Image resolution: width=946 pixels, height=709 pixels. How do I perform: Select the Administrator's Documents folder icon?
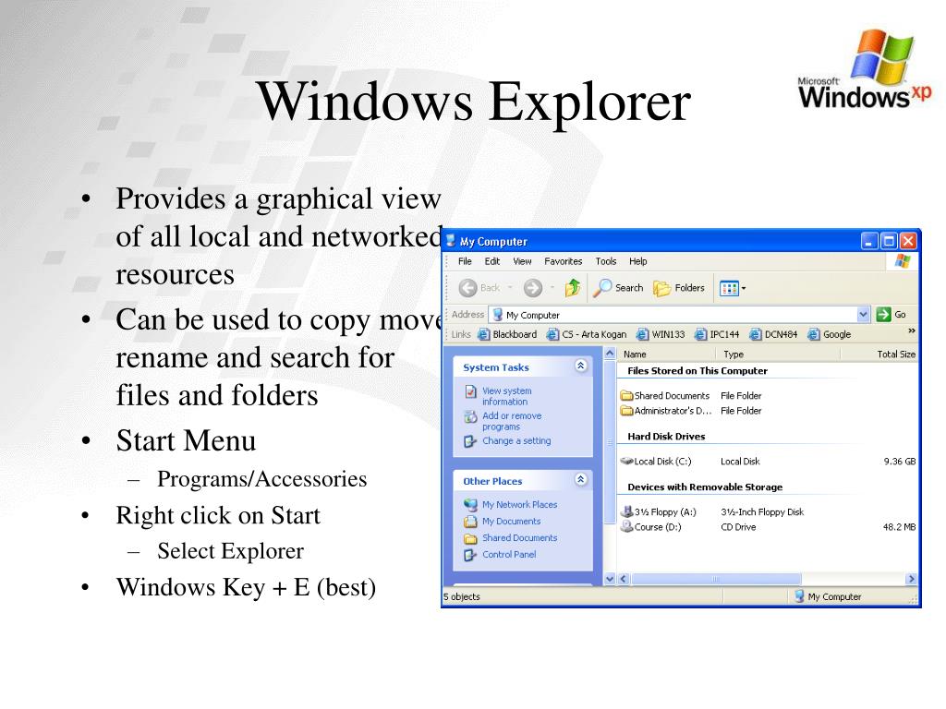tap(626, 411)
